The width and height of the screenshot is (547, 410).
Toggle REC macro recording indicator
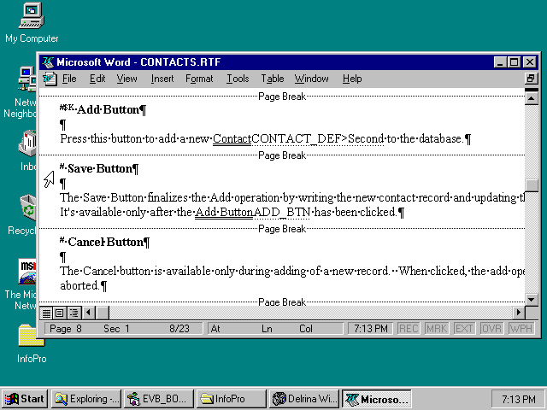coord(409,329)
